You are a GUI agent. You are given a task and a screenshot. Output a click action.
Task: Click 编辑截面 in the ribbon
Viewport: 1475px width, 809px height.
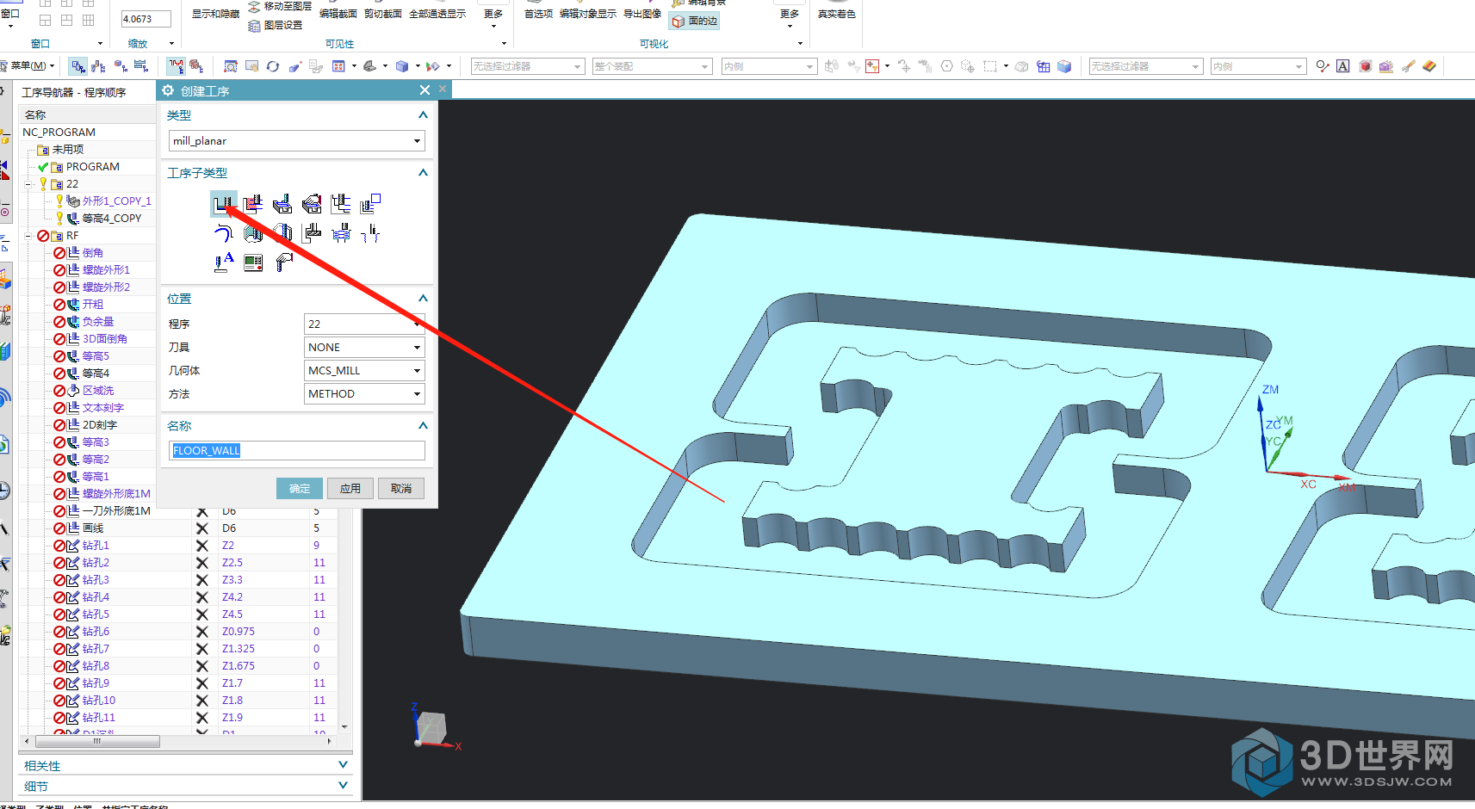338,14
